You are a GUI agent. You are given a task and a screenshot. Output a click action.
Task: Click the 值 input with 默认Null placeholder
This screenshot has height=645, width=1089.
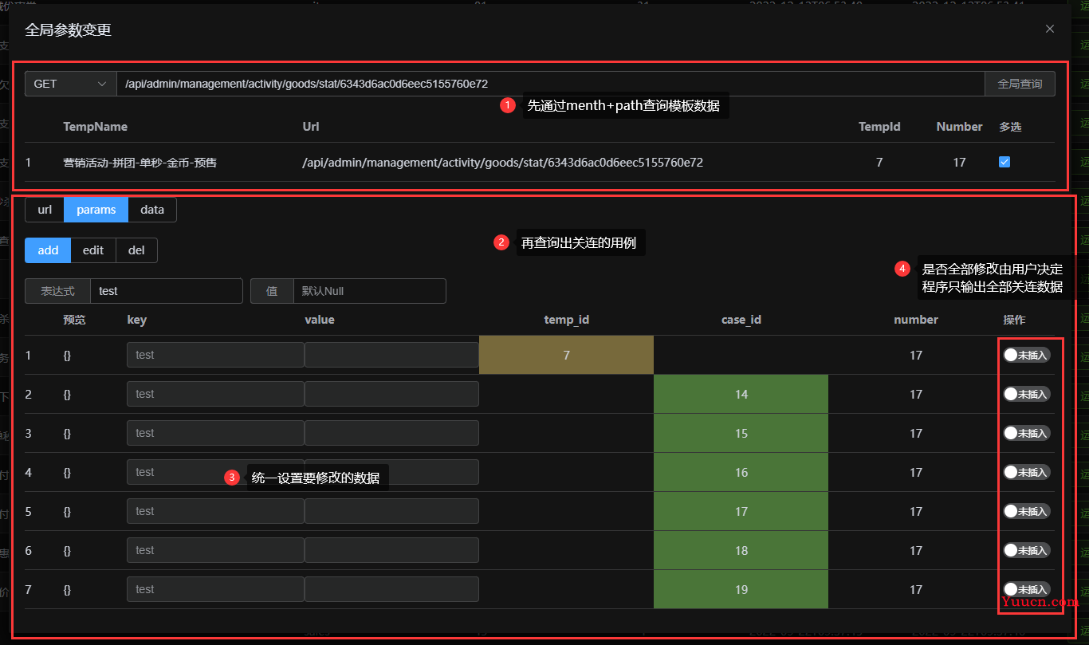coord(369,291)
